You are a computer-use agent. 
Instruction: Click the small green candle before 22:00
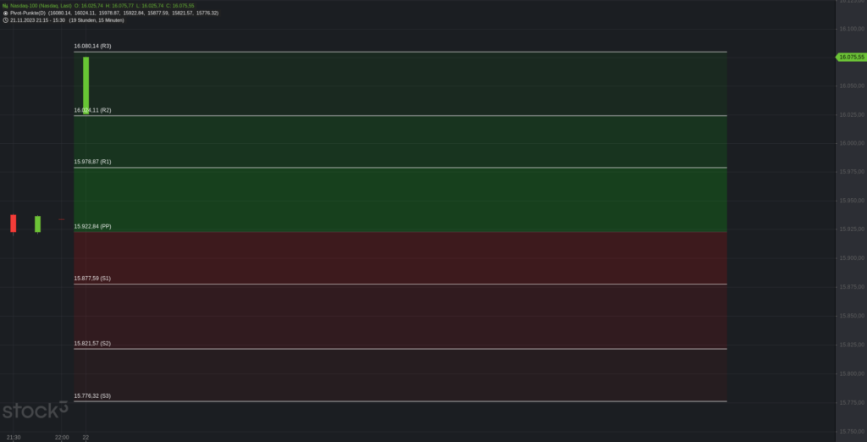pos(37,224)
